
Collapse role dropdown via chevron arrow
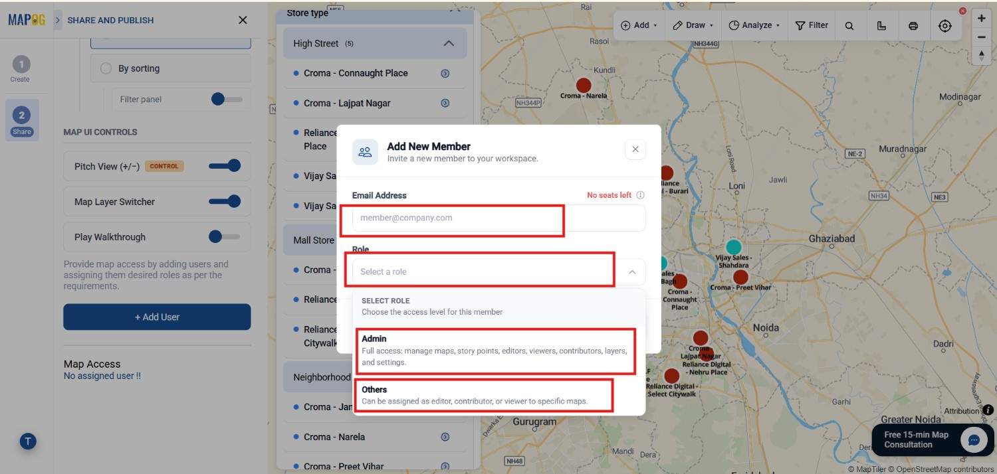(632, 272)
